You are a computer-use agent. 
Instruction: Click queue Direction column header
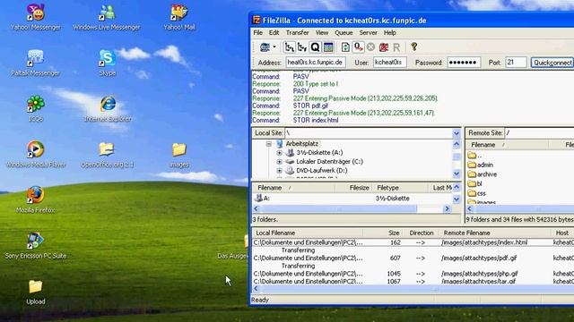[x=421, y=233]
